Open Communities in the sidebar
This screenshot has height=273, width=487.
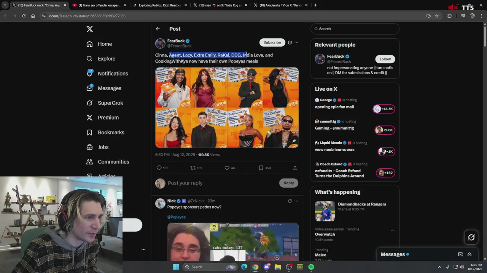[108, 162]
